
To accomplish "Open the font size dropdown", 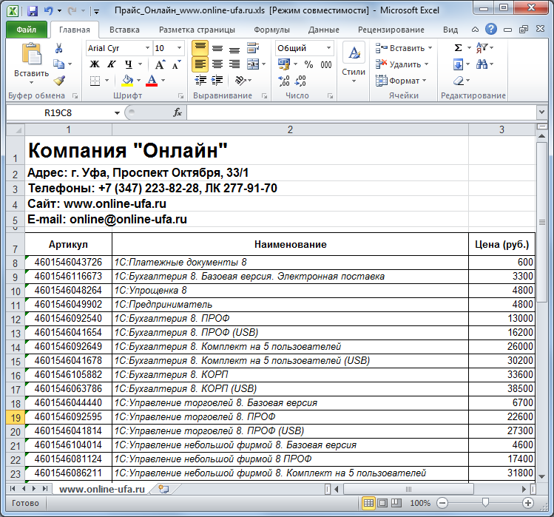I will point(180,48).
